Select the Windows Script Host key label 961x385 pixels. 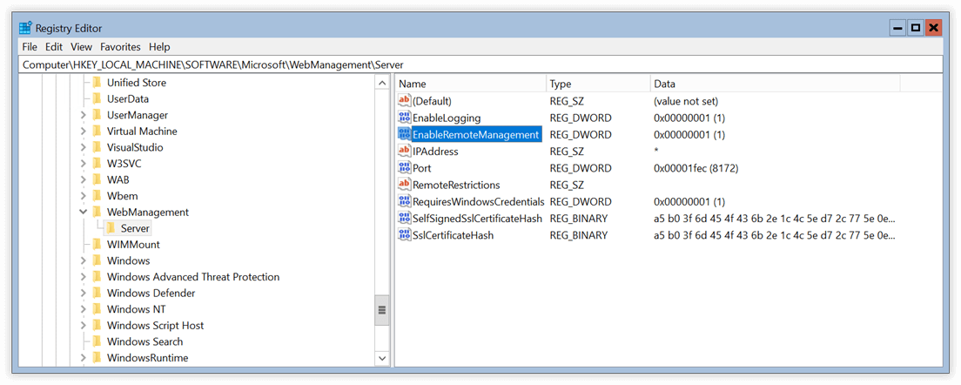[155, 326]
